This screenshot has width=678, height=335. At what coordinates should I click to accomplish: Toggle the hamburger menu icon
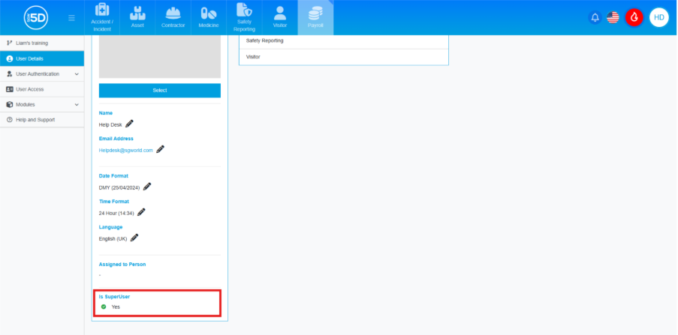pyautogui.click(x=72, y=18)
